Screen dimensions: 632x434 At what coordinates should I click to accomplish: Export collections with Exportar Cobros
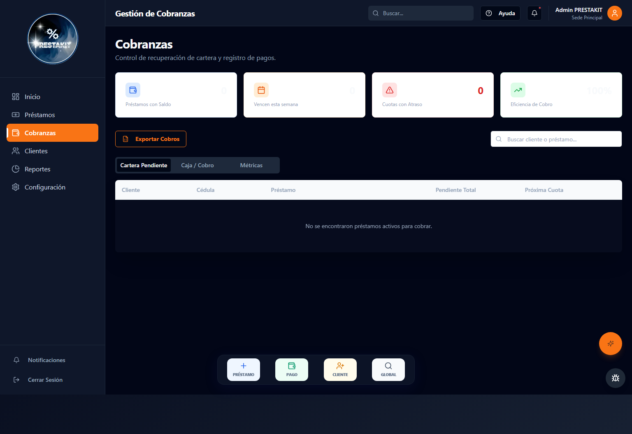click(151, 139)
